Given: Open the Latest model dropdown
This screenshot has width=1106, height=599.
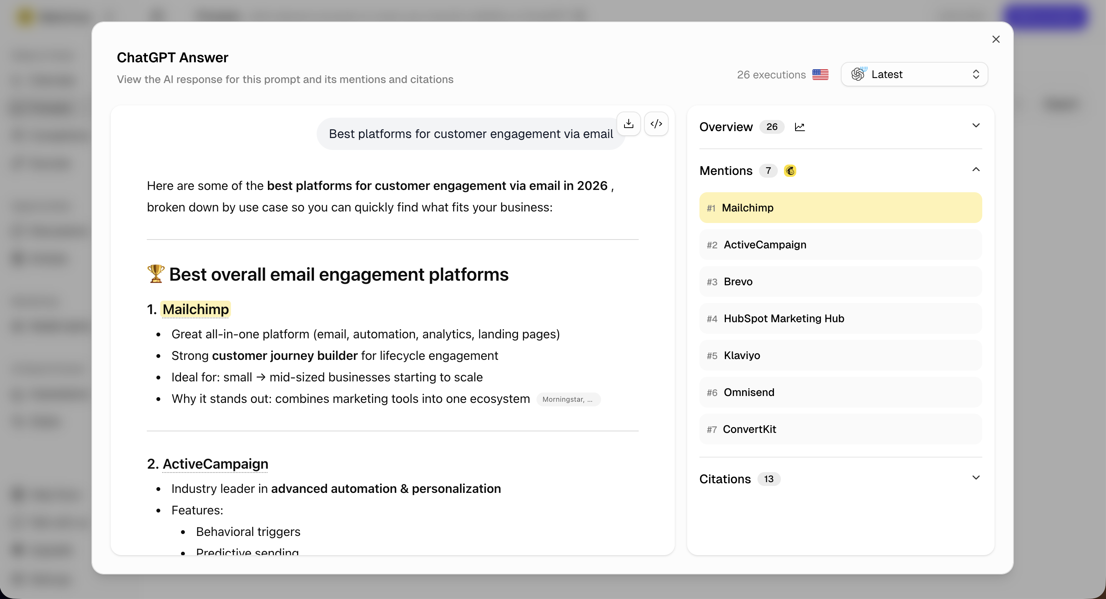Looking at the screenshot, I should 913,74.
